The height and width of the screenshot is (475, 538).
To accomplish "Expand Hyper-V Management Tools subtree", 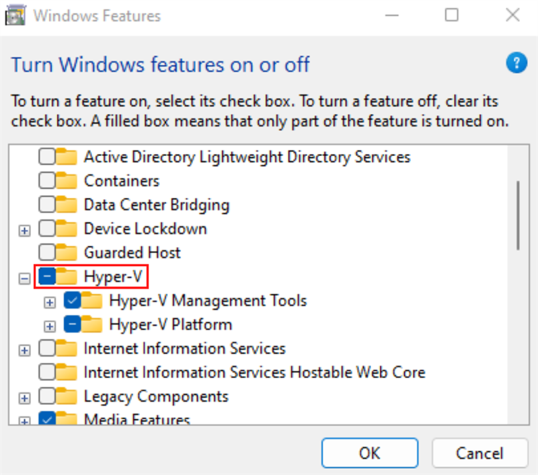I will click(50, 302).
